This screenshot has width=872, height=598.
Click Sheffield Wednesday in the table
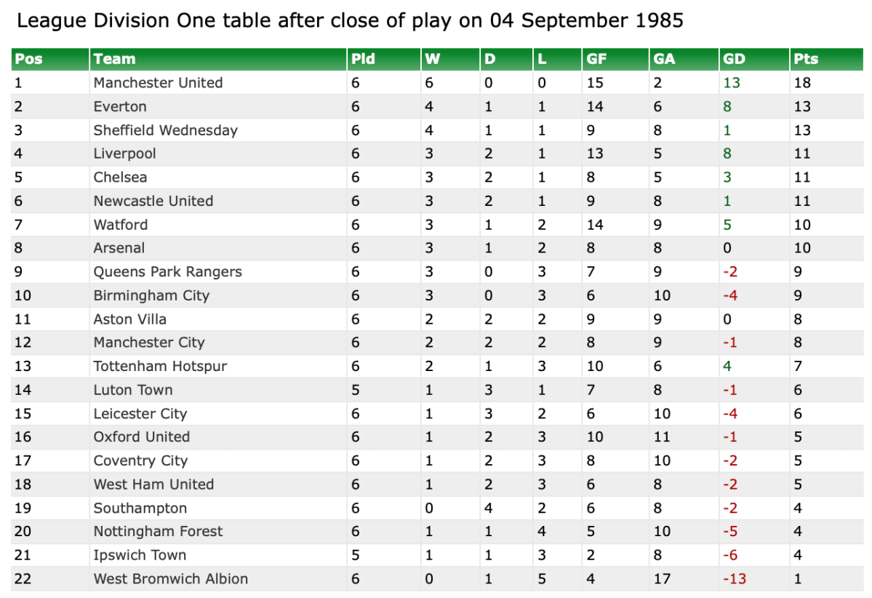pyautogui.click(x=165, y=130)
